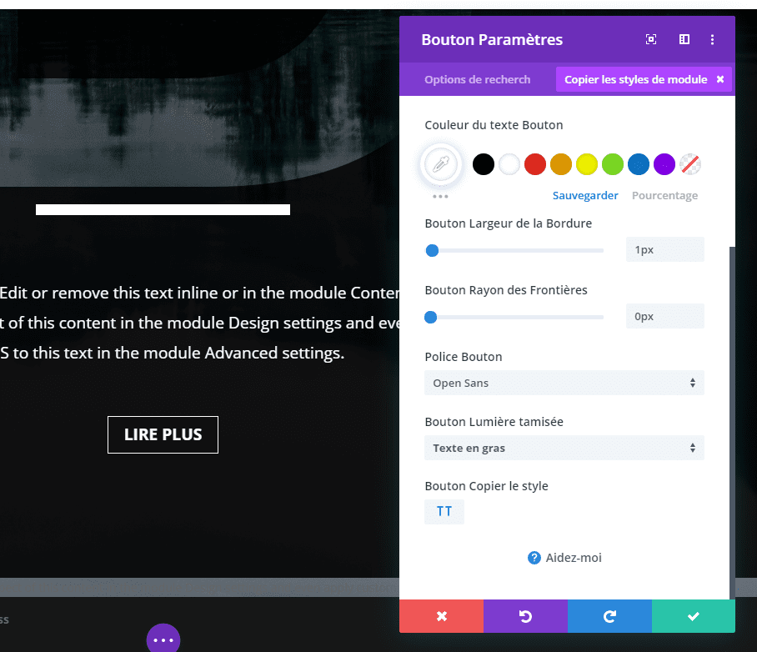Remove the 'Copier les styles de module' filter
This screenshot has height=652, width=757.
coord(719,79)
